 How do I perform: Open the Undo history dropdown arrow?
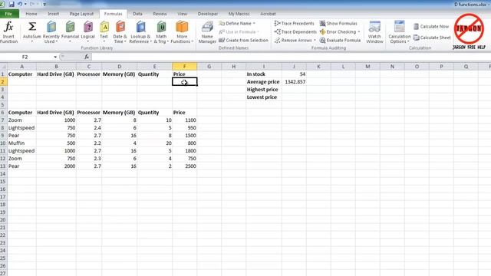(x=25, y=5)
